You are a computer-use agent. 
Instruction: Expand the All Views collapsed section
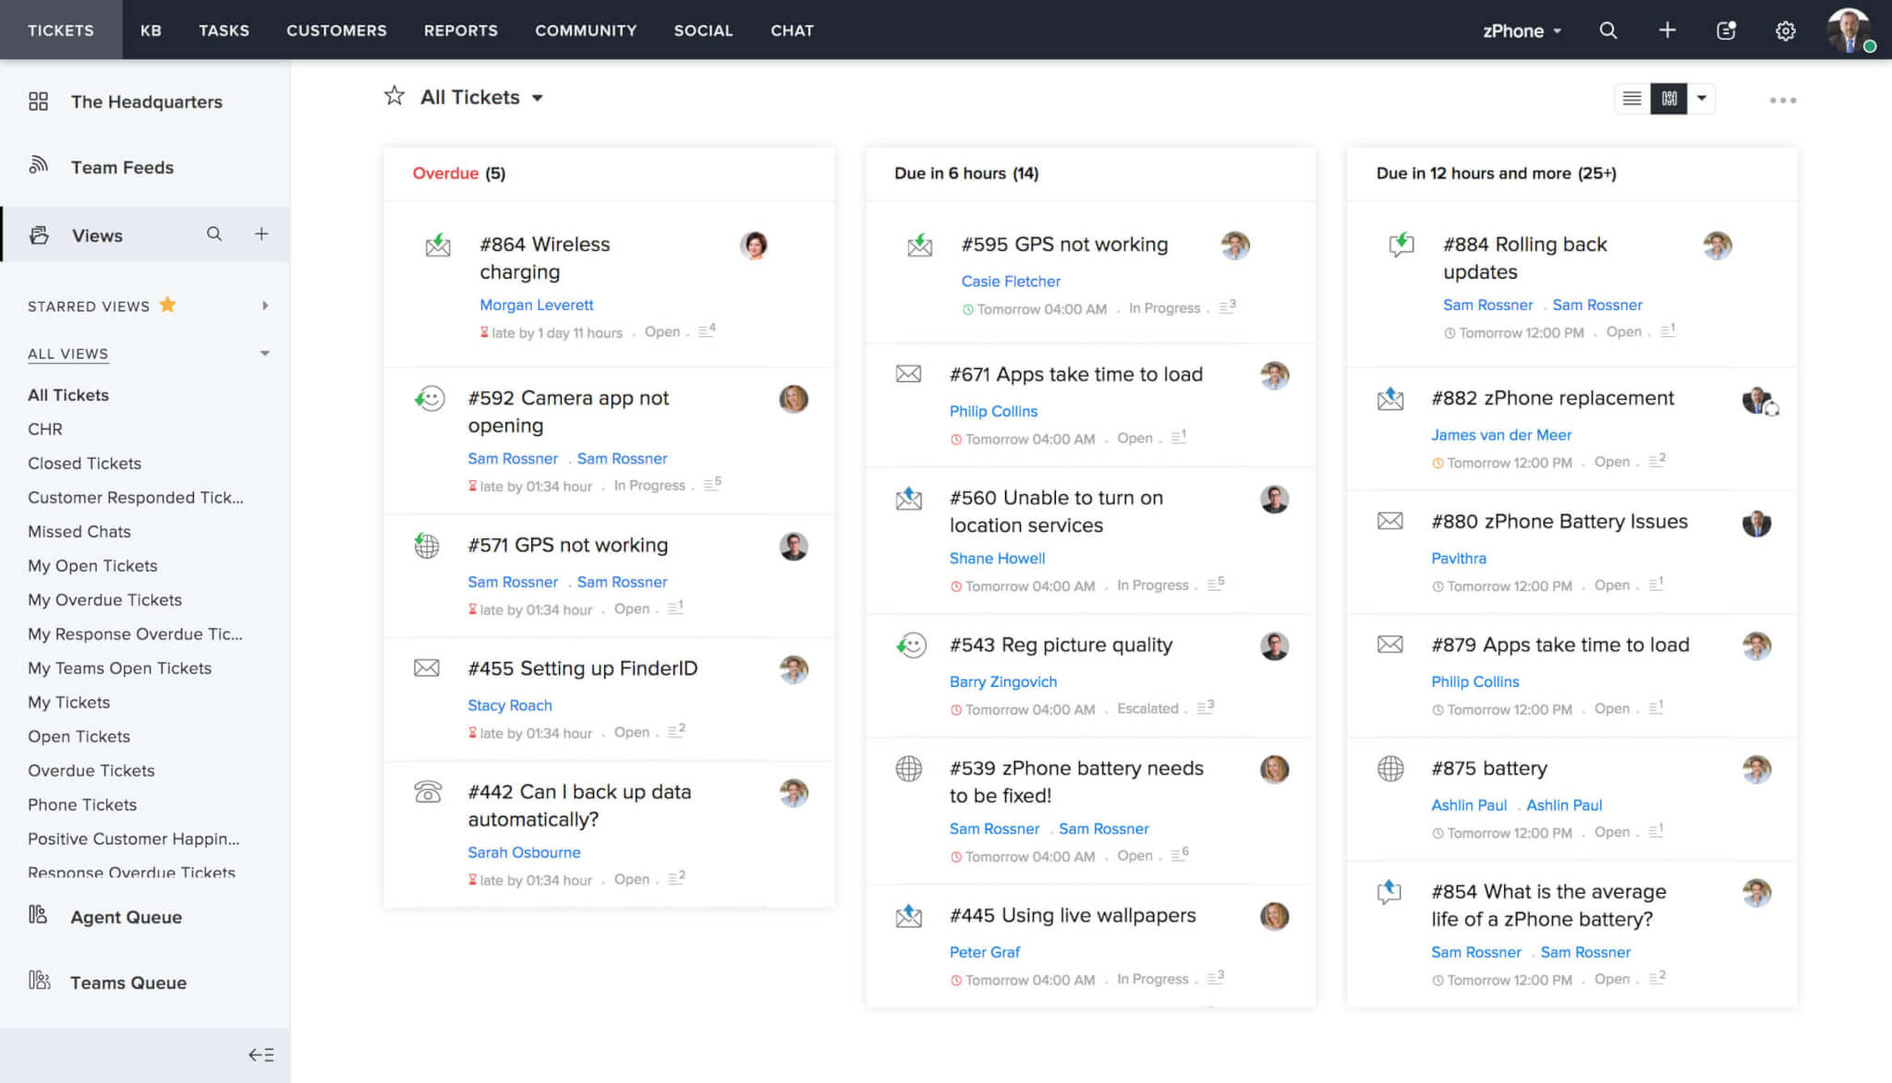[264, 352]
